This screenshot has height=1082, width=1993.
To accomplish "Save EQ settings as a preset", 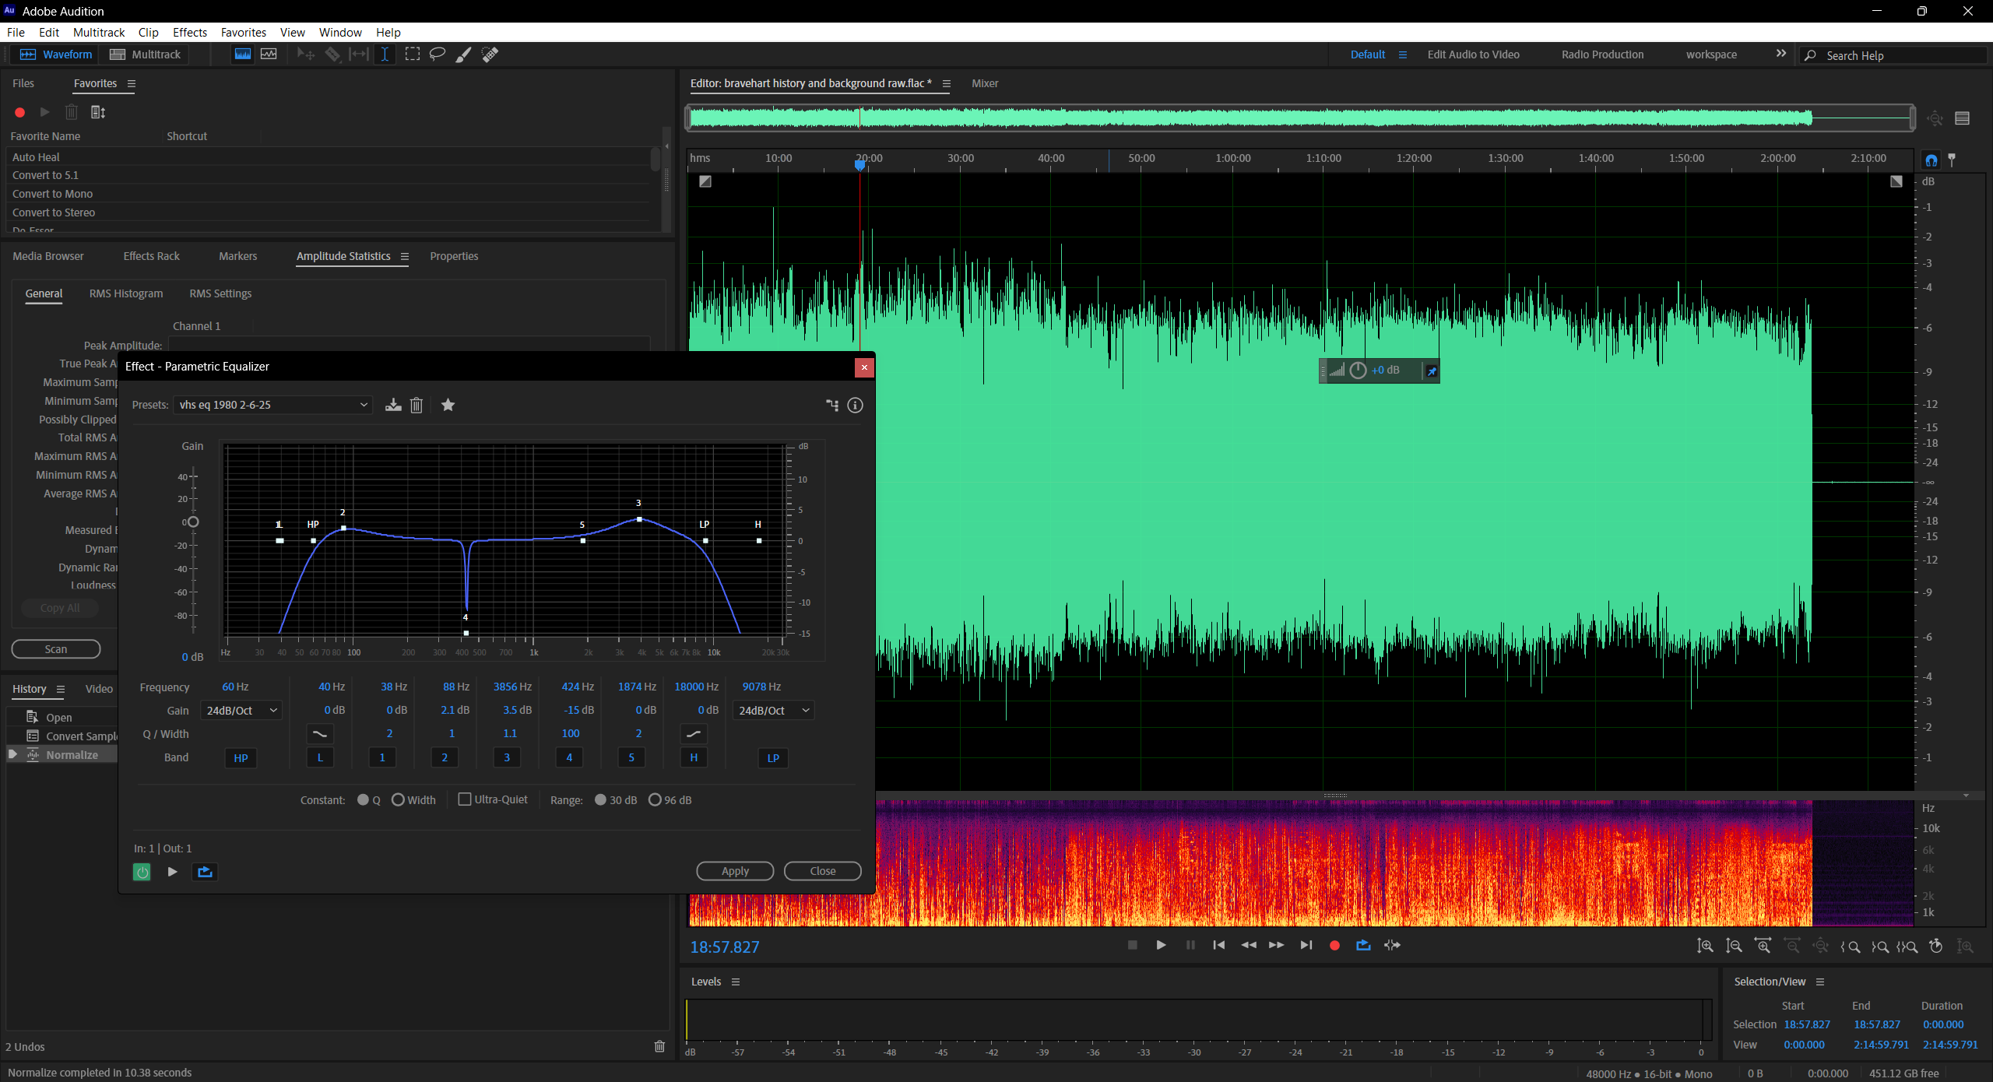I will [393, 405].
